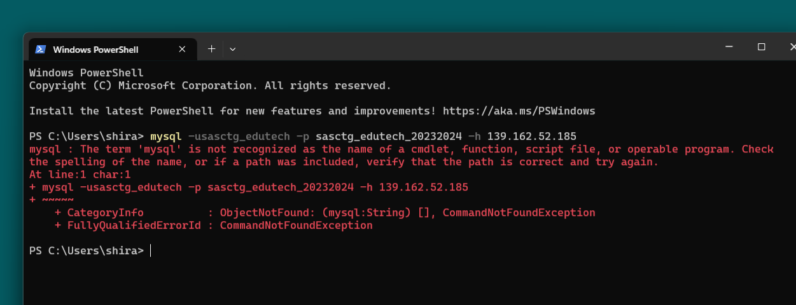
Task: Open a new tab with plus button
Action: point(212,49)
